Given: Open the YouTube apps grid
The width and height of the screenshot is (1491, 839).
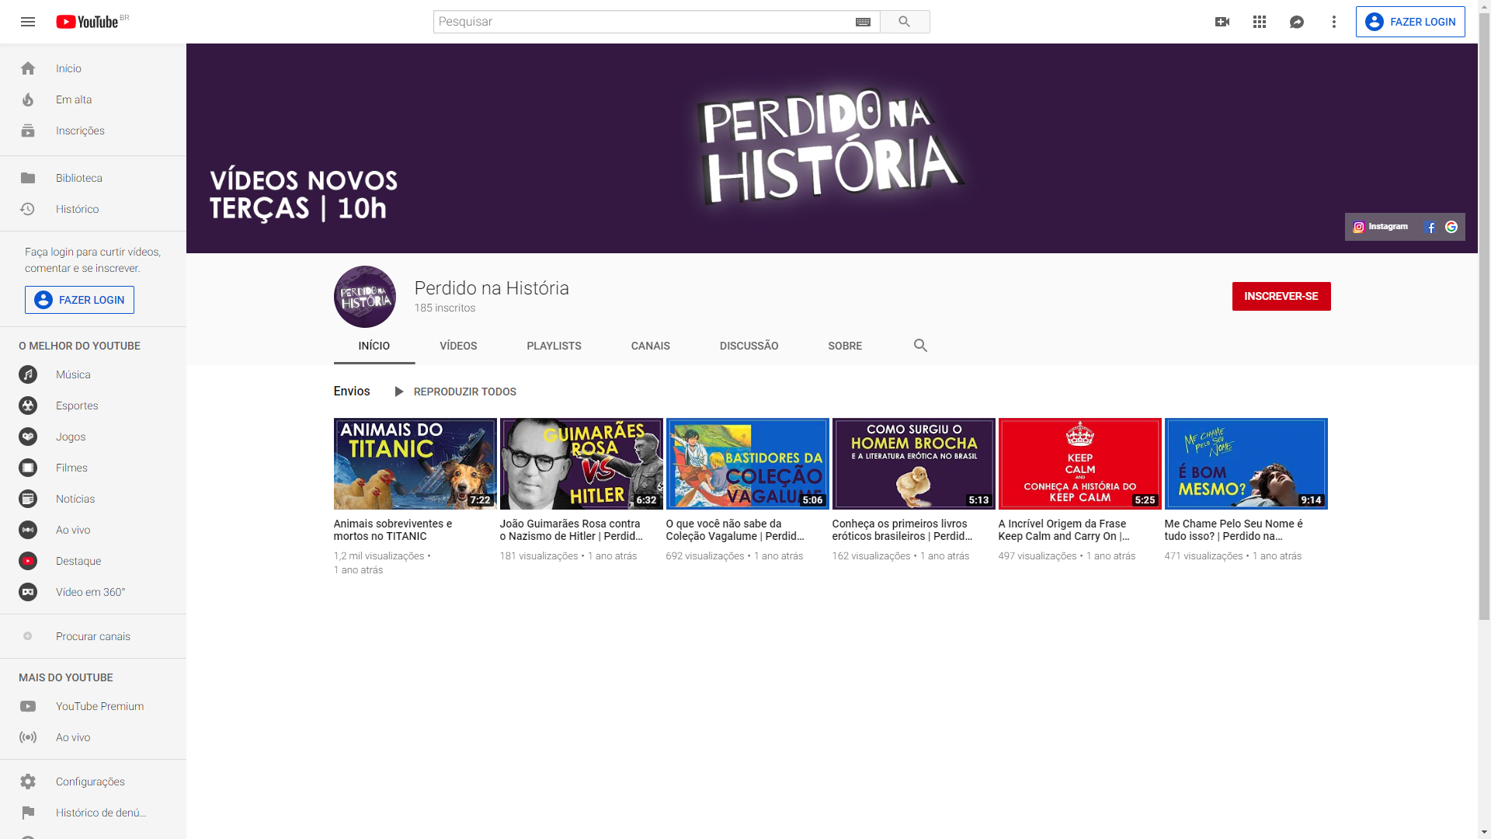Looking at the screenshot, I should tap(1260, 22).
